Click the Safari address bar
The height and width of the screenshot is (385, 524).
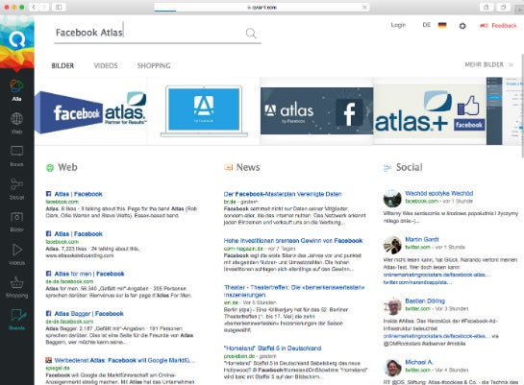262,7
